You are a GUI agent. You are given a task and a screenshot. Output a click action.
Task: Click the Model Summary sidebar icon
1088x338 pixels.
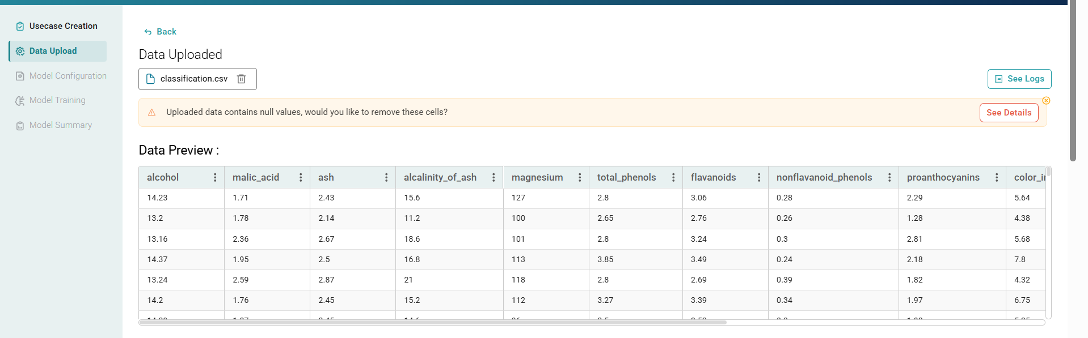point(20,126)
